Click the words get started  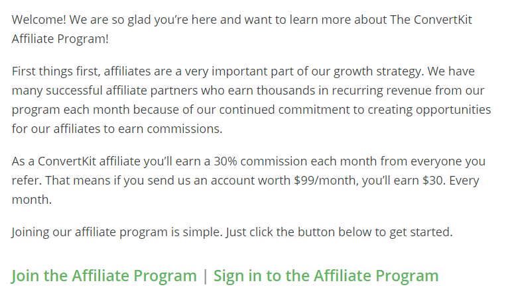[421, 232]
